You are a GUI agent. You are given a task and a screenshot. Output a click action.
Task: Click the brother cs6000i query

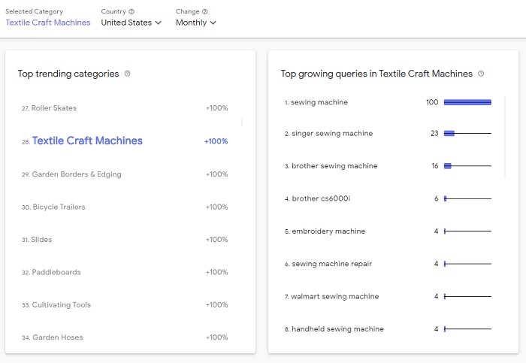pyautogui.click(x=321, y=198)
